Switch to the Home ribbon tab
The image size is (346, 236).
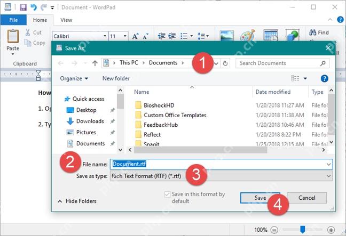[x=40, y=20]
